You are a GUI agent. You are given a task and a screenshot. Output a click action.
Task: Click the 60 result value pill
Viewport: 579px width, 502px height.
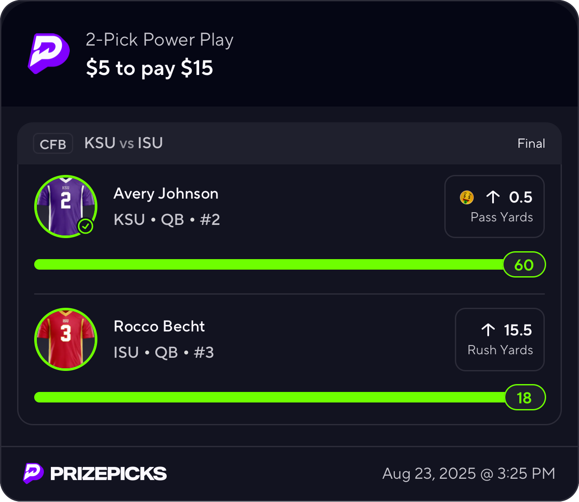tap(524, 265)
